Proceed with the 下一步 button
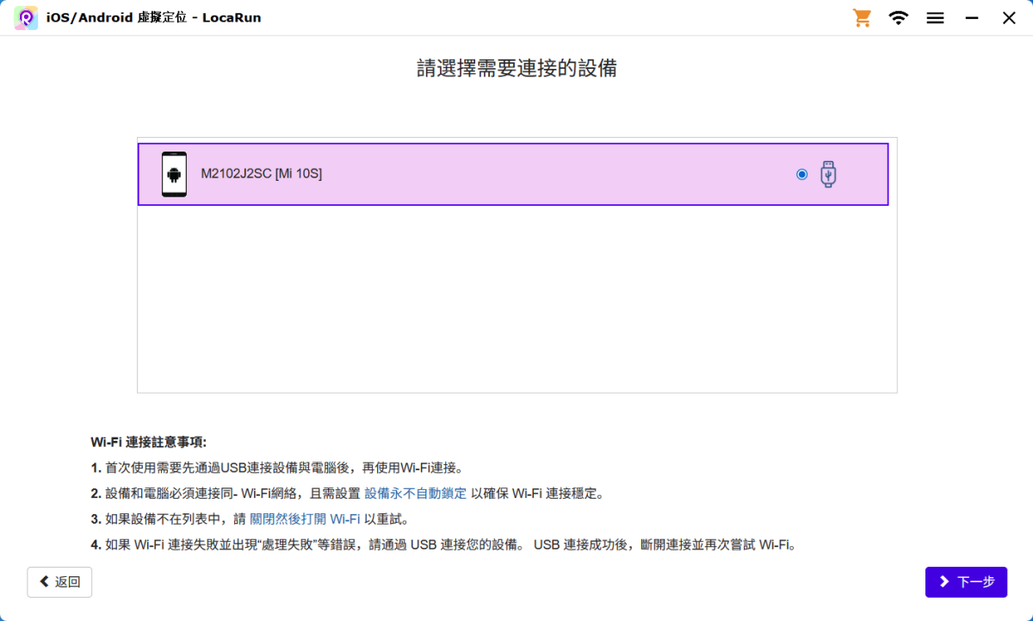This screenshot has height=621, width=1033. (x=966, y=582)
